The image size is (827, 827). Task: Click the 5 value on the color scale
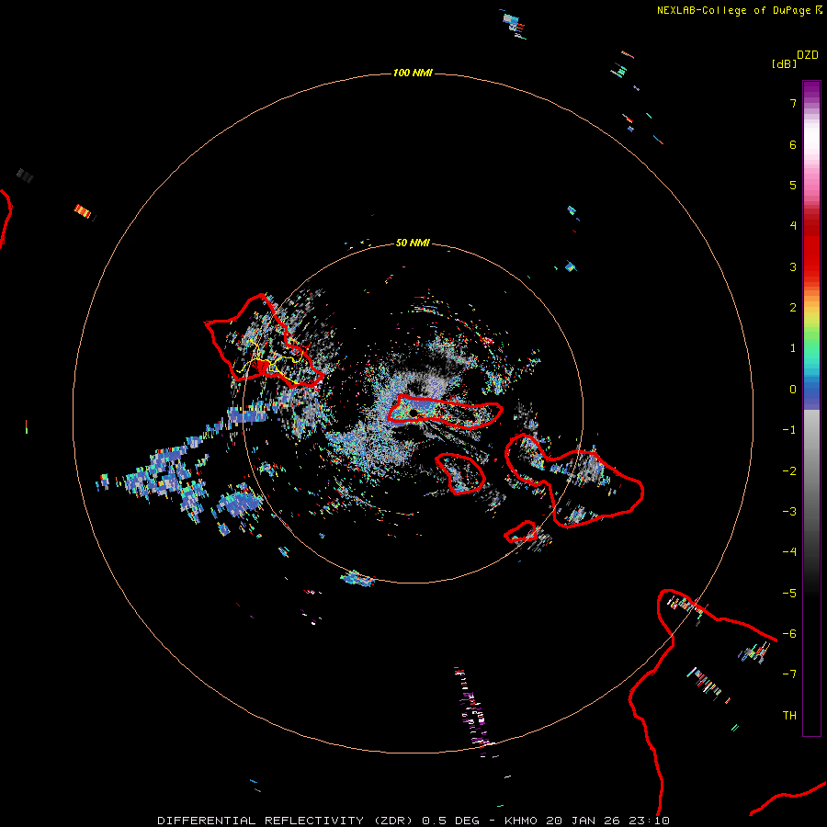793,185
